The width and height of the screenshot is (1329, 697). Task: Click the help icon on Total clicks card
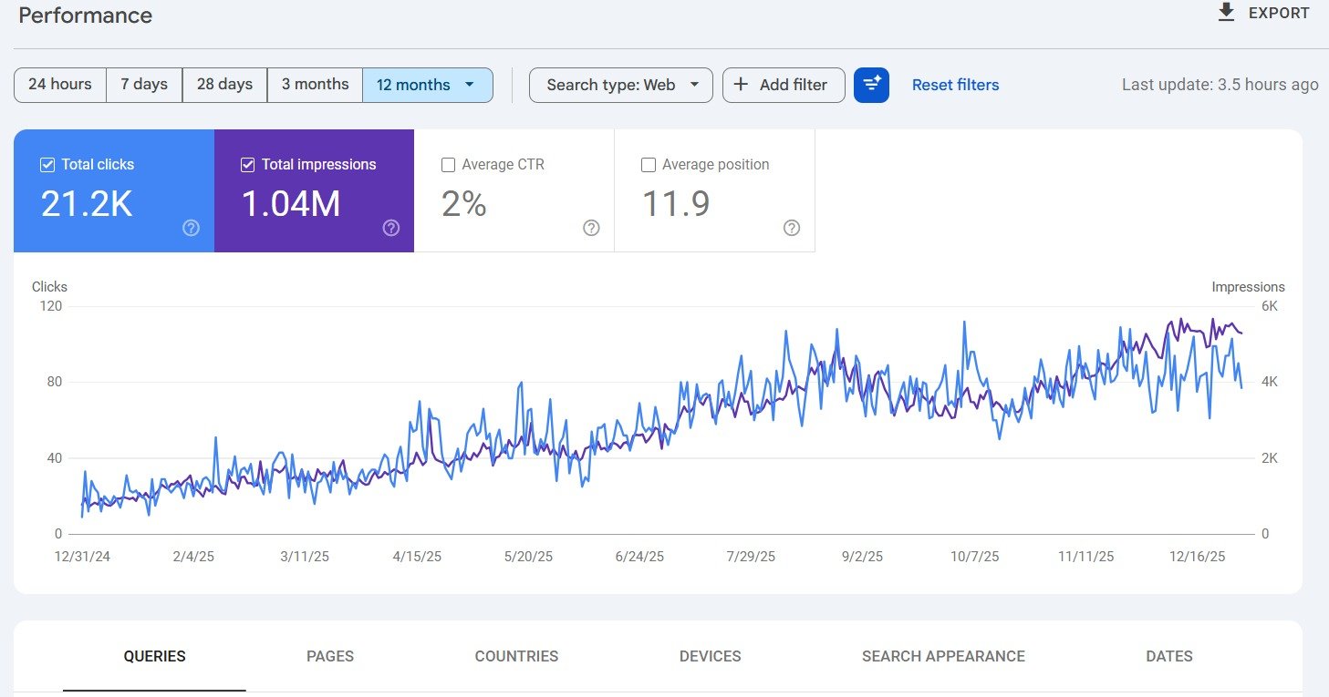click(191, 228)
